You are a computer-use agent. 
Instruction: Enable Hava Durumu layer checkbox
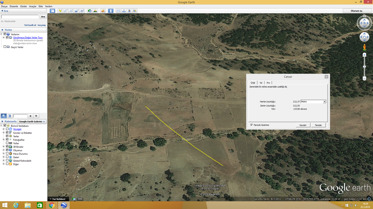[7, 154]
